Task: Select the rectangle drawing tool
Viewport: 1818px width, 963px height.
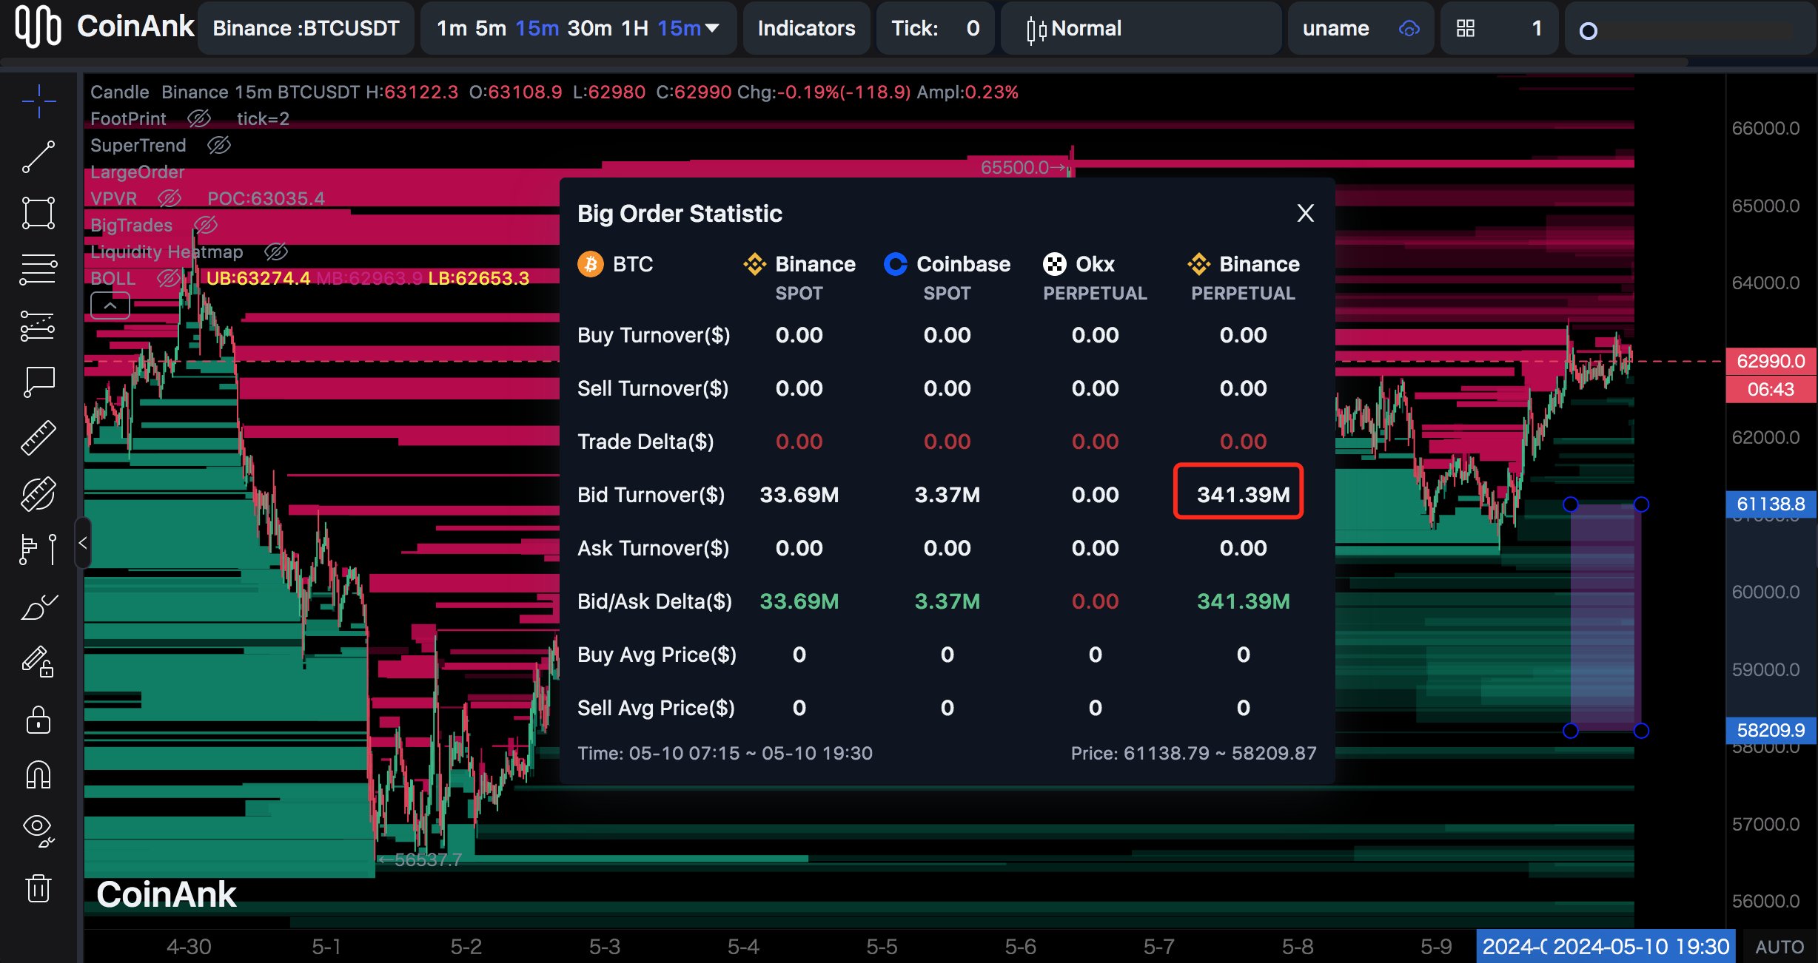Action: (38, 213)
